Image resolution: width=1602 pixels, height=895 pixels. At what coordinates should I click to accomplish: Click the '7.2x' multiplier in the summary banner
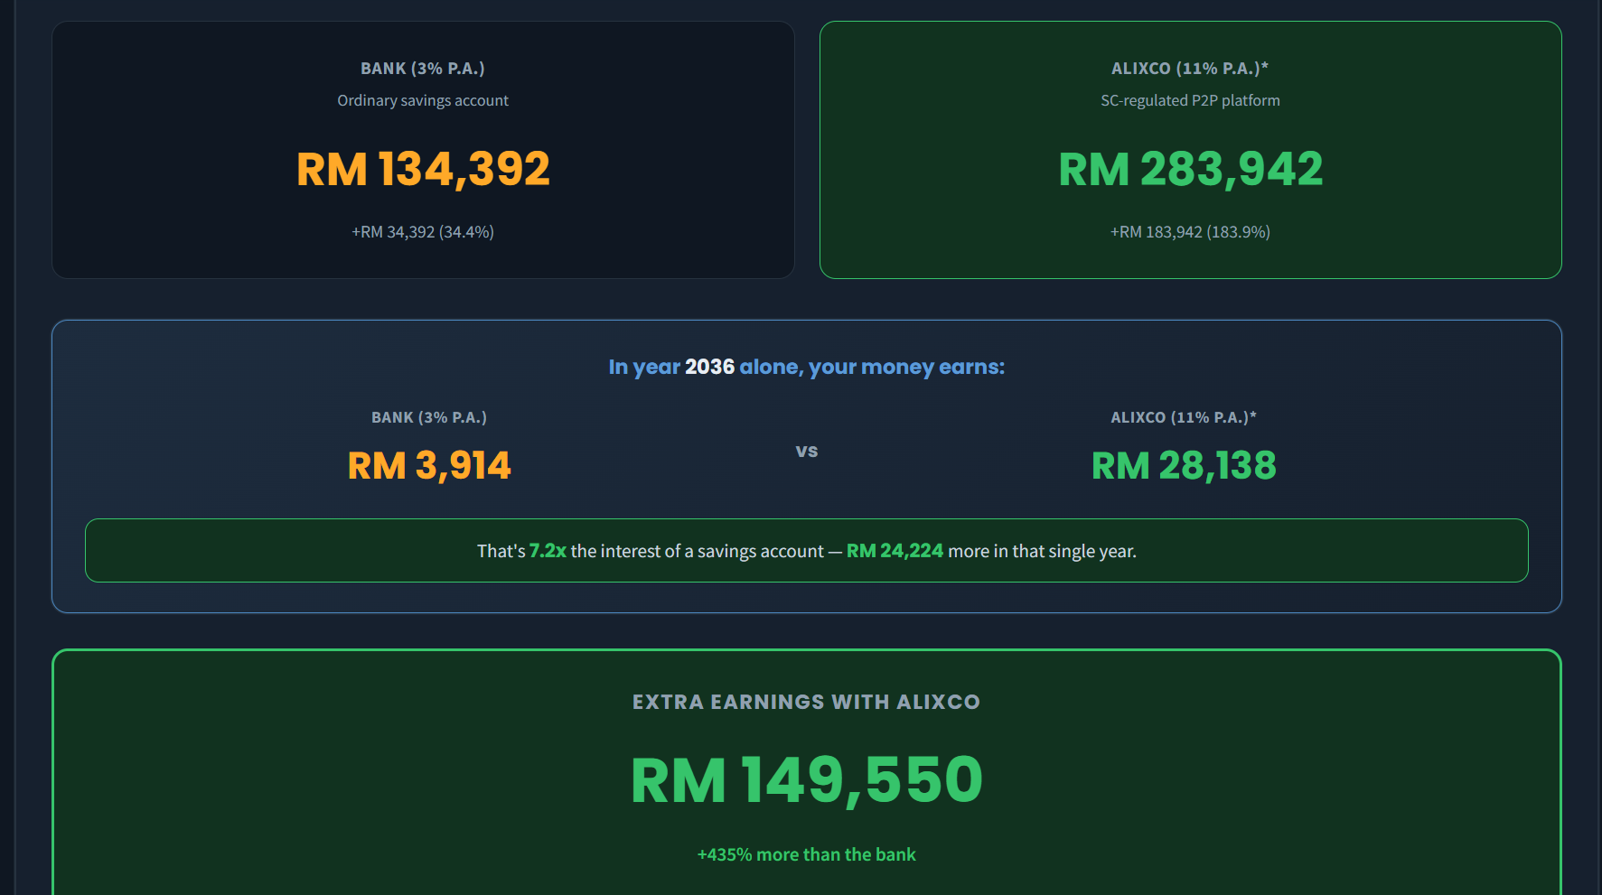click(x=548, y=551)
